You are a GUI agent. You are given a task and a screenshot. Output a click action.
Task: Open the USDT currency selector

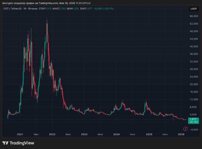pos(193,9)
